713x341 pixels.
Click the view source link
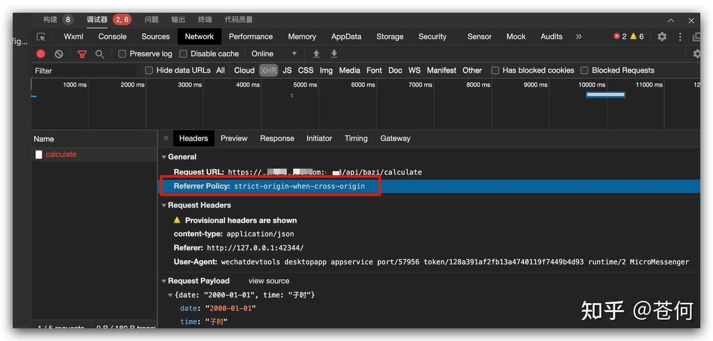[x=268, y=281]
